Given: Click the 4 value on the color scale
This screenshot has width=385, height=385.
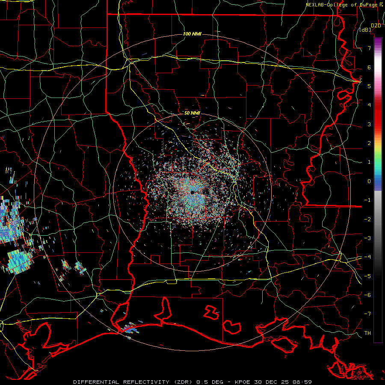Looking at the screenshot, I should tap(369, 105).
